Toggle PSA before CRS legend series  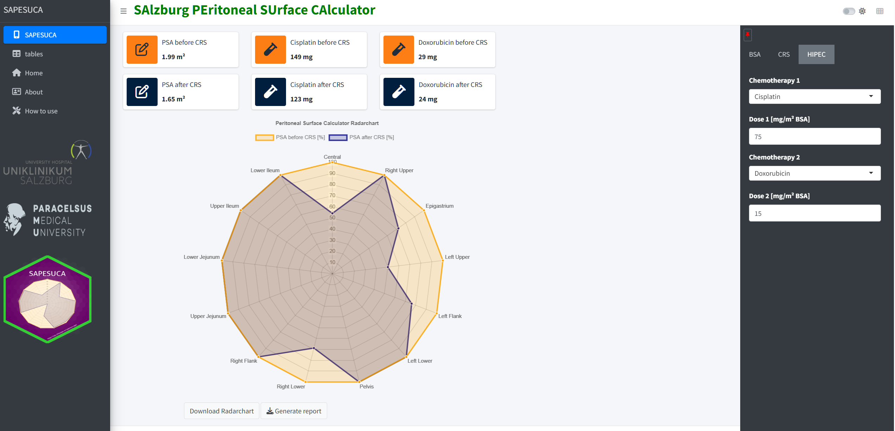coord(290,137)
